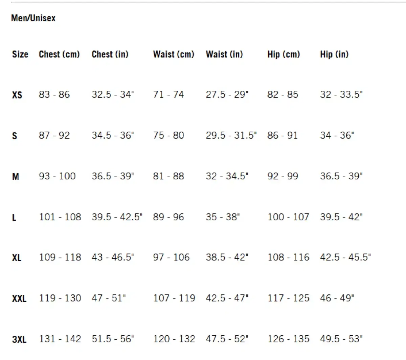This screenshot has width=406, height=360.
Task: Click the S size row label
Action: 15,136
